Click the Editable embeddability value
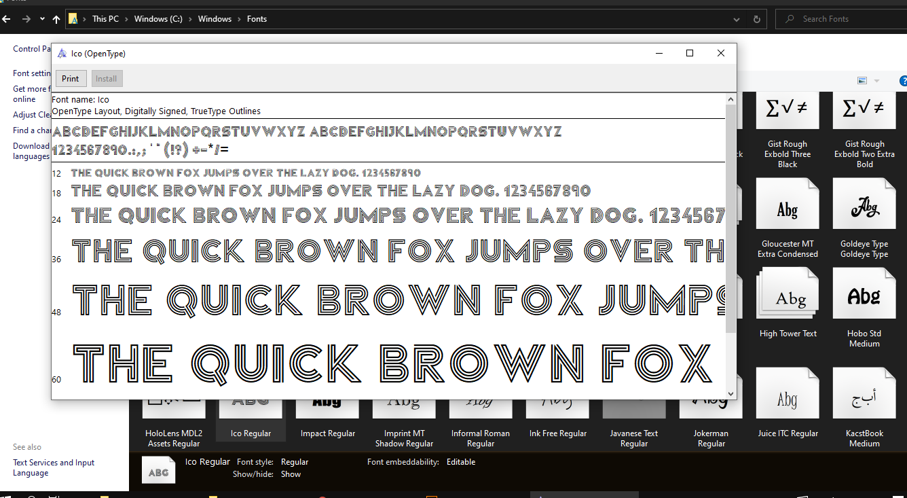This screenshot has width=907, height=498. [461, 462]
